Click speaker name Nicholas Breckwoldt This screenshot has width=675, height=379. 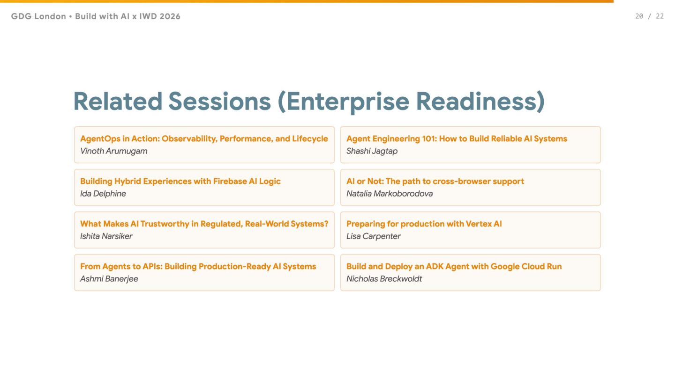coord(384,279)
